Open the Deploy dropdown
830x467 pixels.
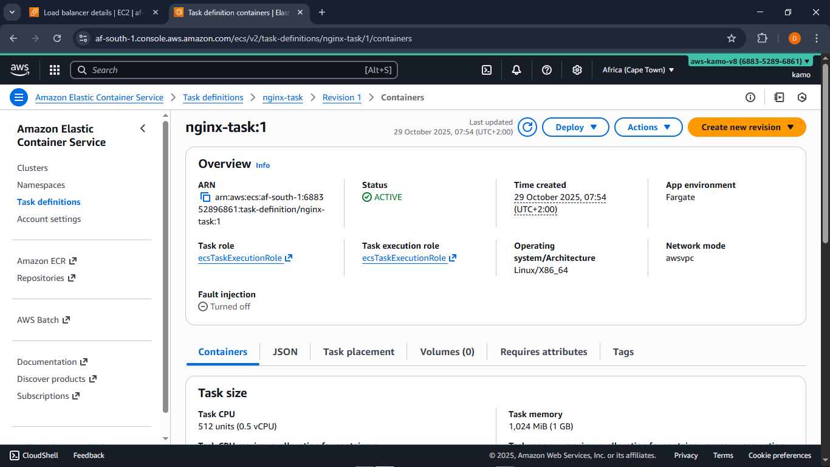pyautogui.click(x=575, y=127)
